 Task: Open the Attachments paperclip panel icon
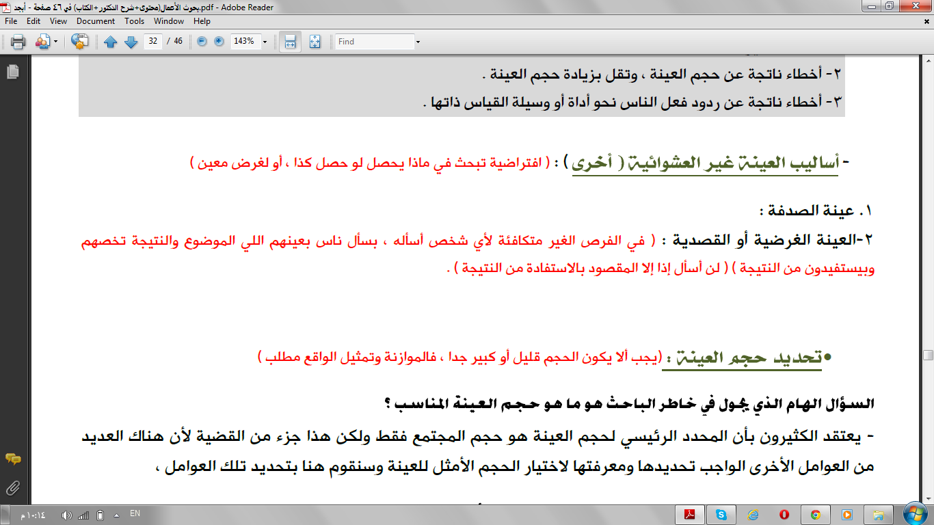point(12,488)
